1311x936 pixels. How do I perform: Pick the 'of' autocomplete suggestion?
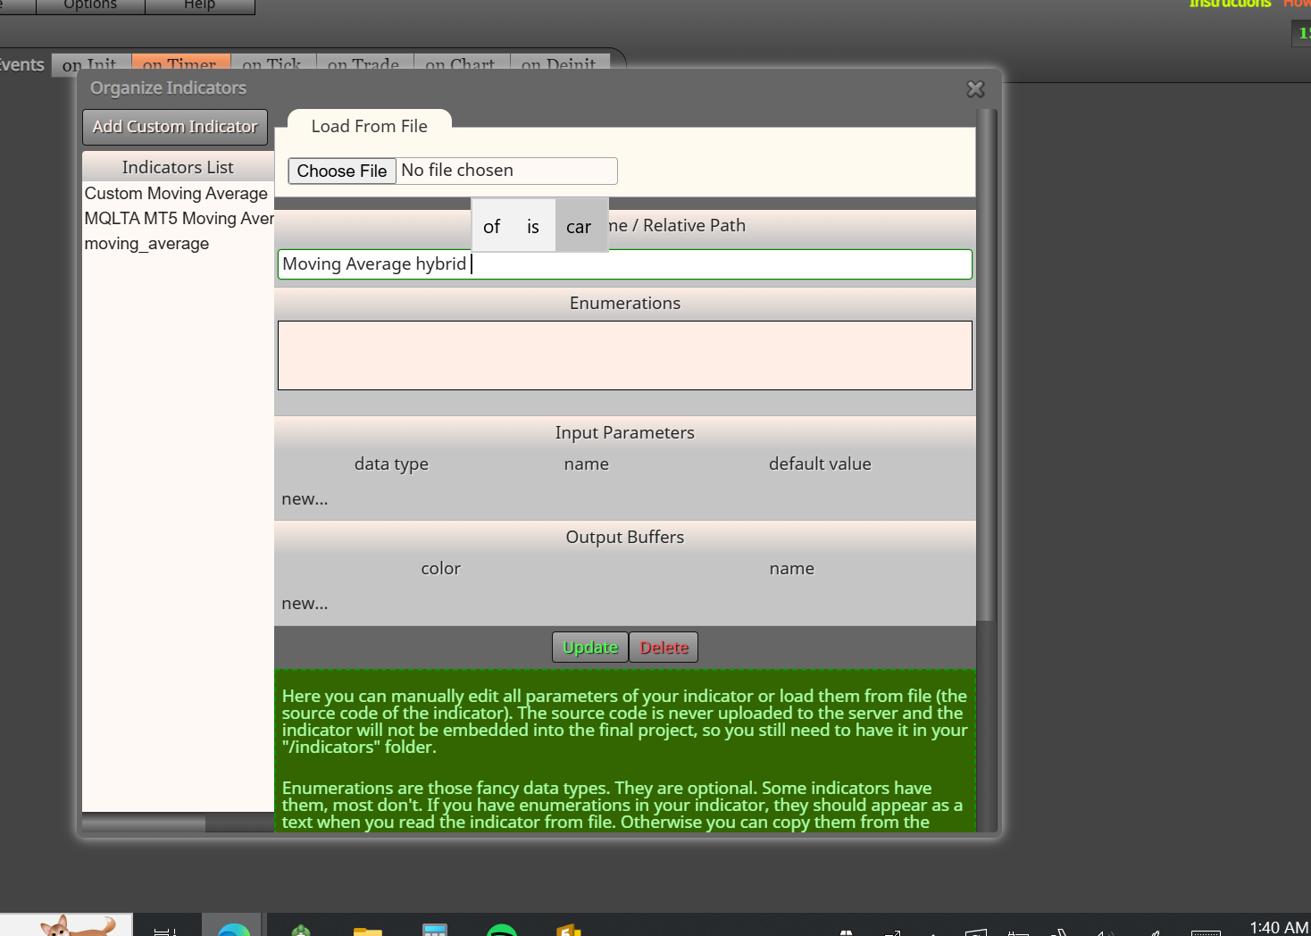click(x=491, y=227)
